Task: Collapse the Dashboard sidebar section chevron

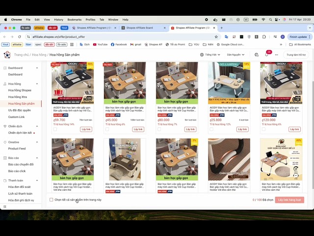Action: point(37,68)
